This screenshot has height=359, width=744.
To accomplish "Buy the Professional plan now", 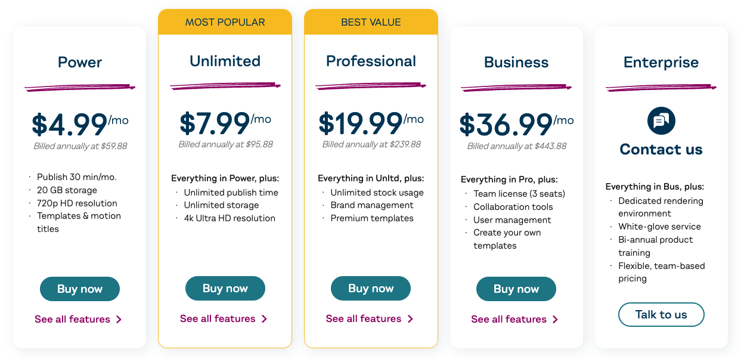I will click(x=371, y=289).
